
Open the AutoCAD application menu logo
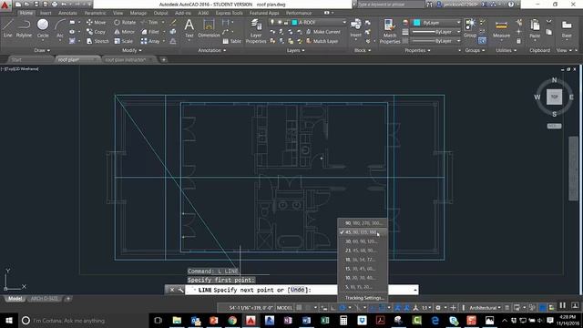click(x=5, y=5)
